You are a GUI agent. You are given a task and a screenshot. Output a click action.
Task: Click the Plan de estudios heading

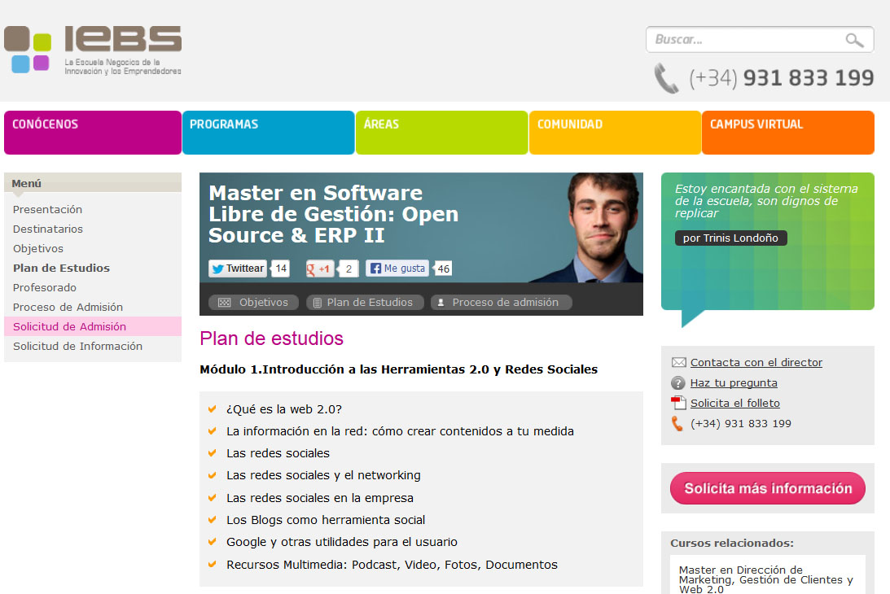click(x=271, y=338)
